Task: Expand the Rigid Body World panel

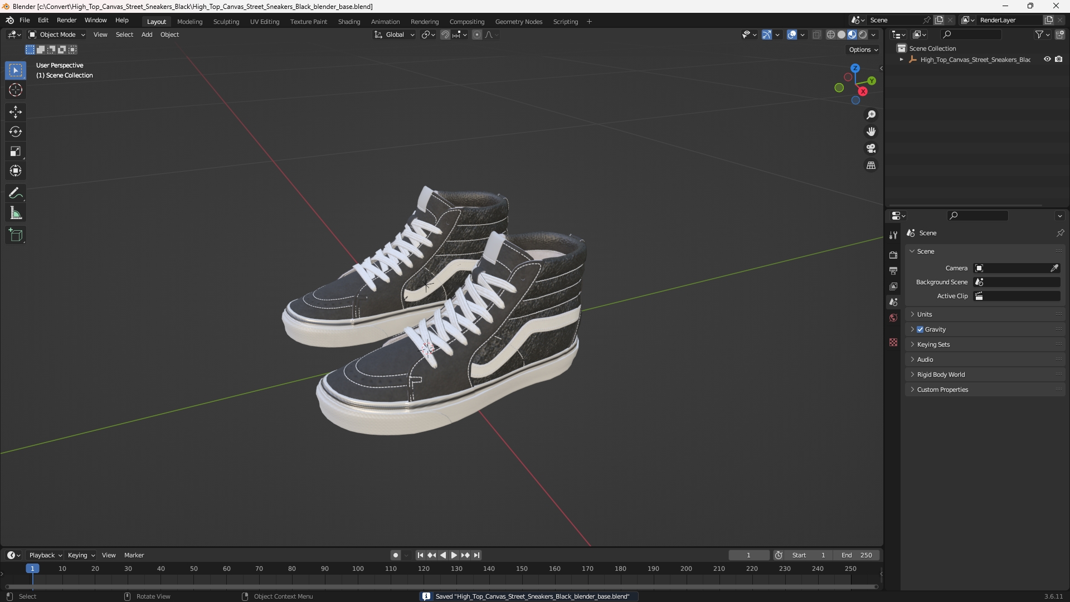Action: (x=985, y=375)
